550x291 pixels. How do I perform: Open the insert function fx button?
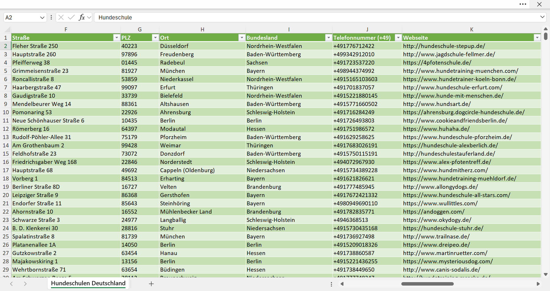[82, 17]
